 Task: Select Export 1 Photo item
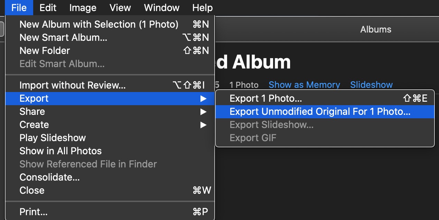(x=325, y=99)
